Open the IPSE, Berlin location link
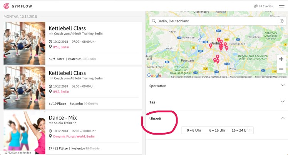Image resolution: width=288 pixels, height=155 pixels. coord(61,47)
